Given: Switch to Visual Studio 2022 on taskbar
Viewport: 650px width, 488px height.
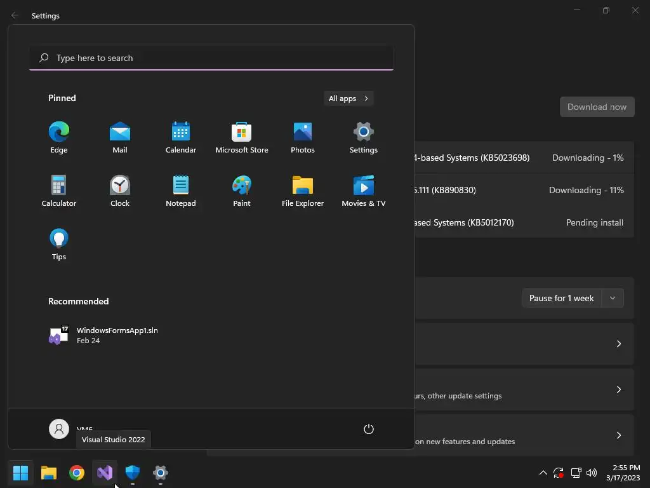Looking at the screenshot, I should [x=105, y=472].
